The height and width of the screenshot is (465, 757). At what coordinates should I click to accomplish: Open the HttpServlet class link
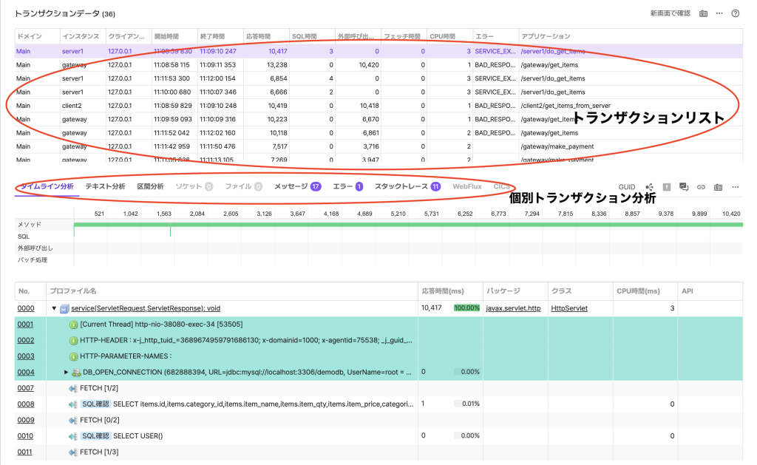coord(569,308)
